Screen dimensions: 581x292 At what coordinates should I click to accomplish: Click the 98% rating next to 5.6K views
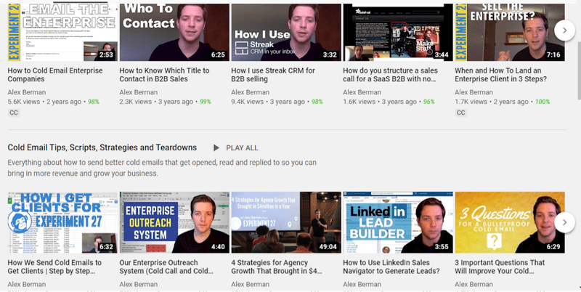coord(94,102)
